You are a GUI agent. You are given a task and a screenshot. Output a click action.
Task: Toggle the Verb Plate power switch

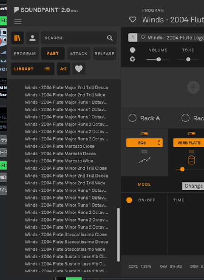[192, 133]
